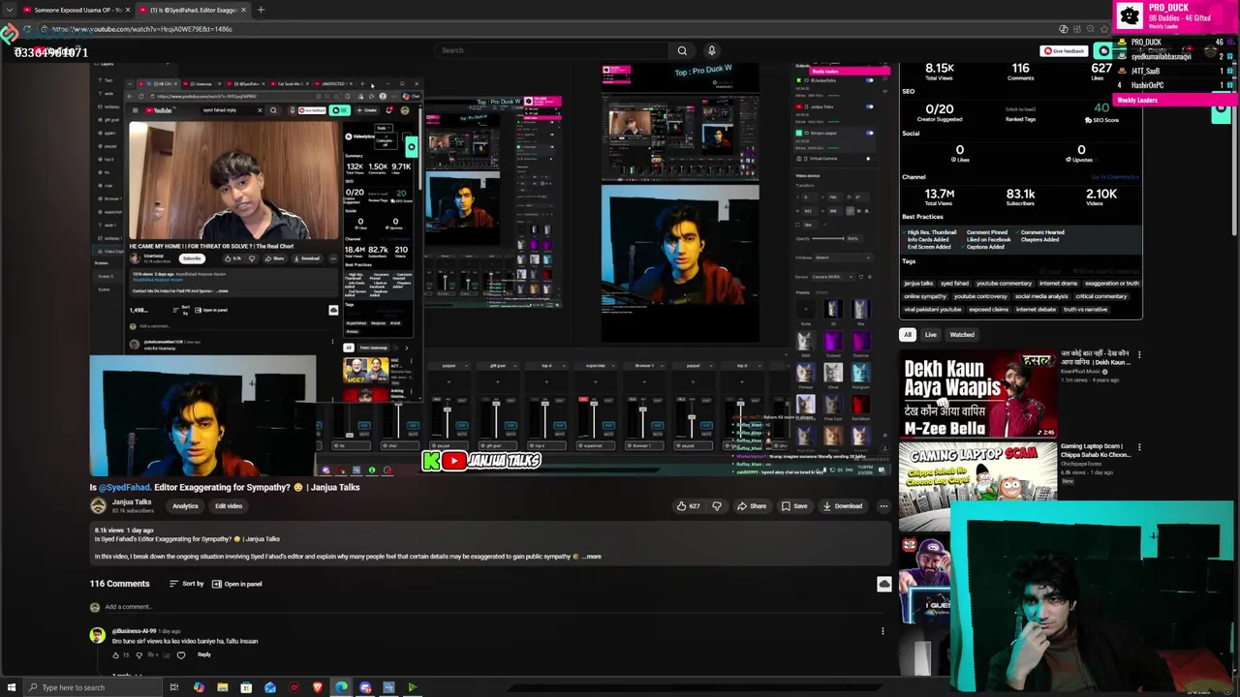
Task: Click the 'internet drama' tag chip
Action: 1058,284
